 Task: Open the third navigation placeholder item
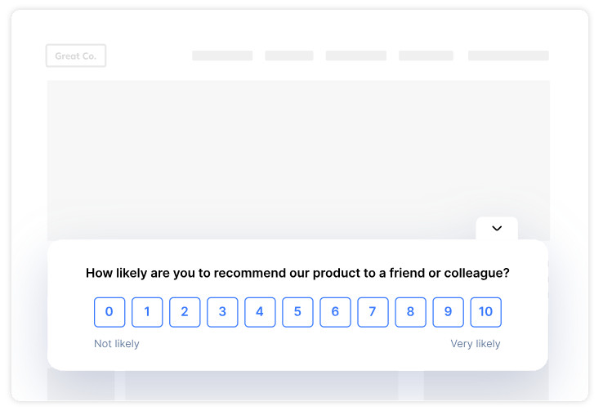[x=355, y=56]
